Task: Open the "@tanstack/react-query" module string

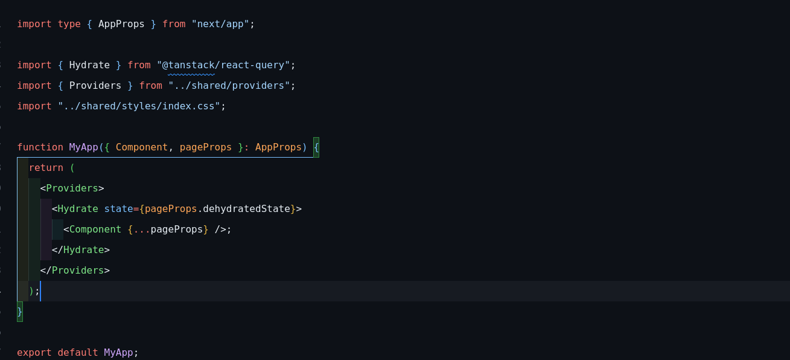Action: click(x=223, y=65)
